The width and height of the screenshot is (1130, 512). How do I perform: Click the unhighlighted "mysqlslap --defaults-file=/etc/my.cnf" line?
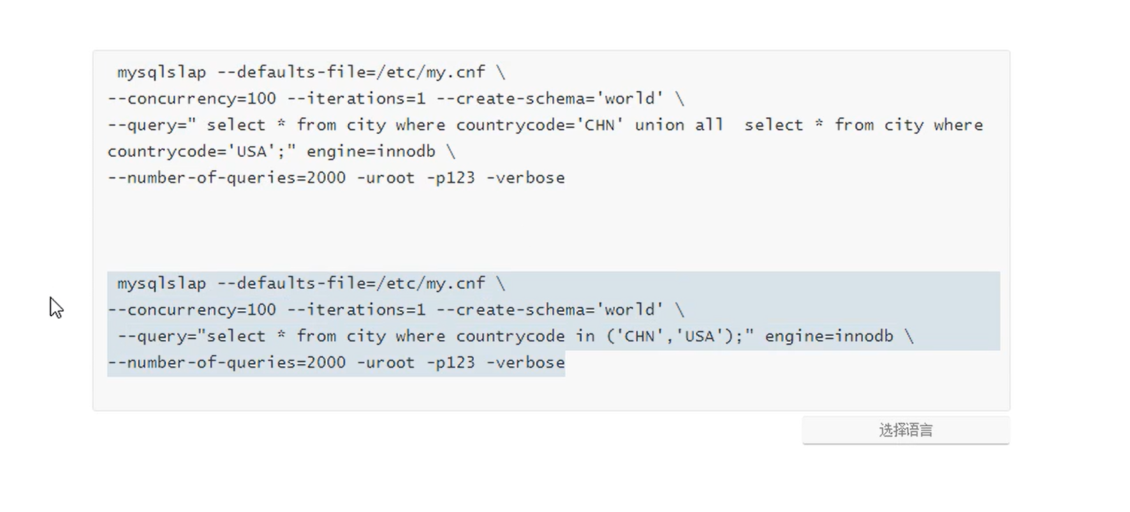(x=311, y=72)
